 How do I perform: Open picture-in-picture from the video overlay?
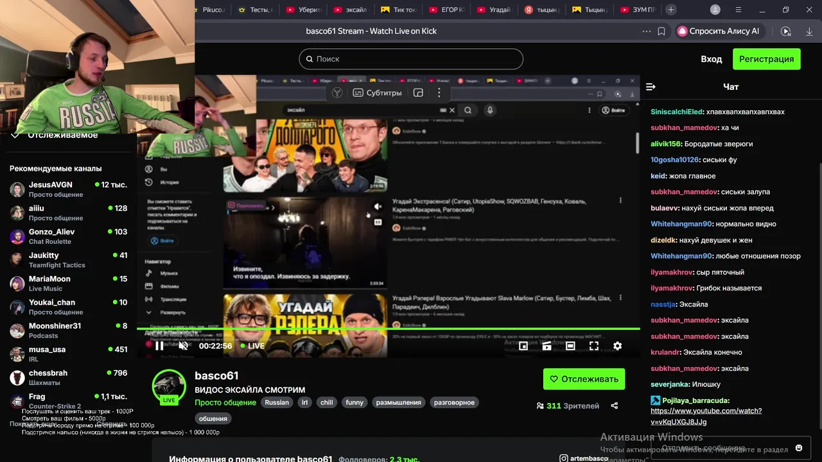pyautogui.click(x=418, y=93)
